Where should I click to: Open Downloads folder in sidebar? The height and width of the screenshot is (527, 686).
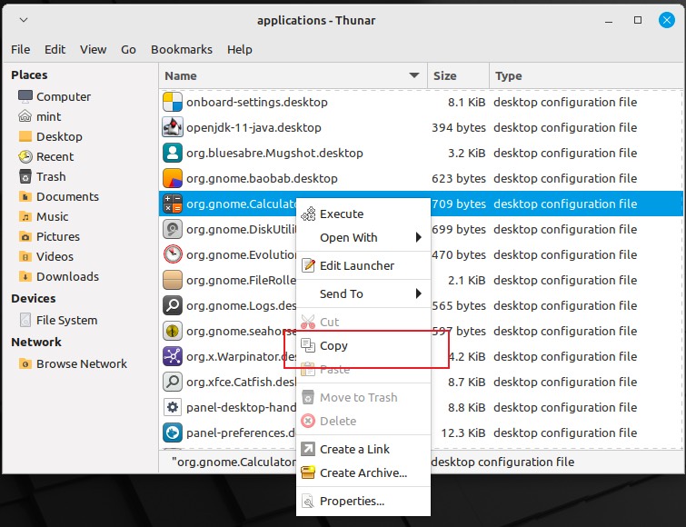click(x=67, y=276)
